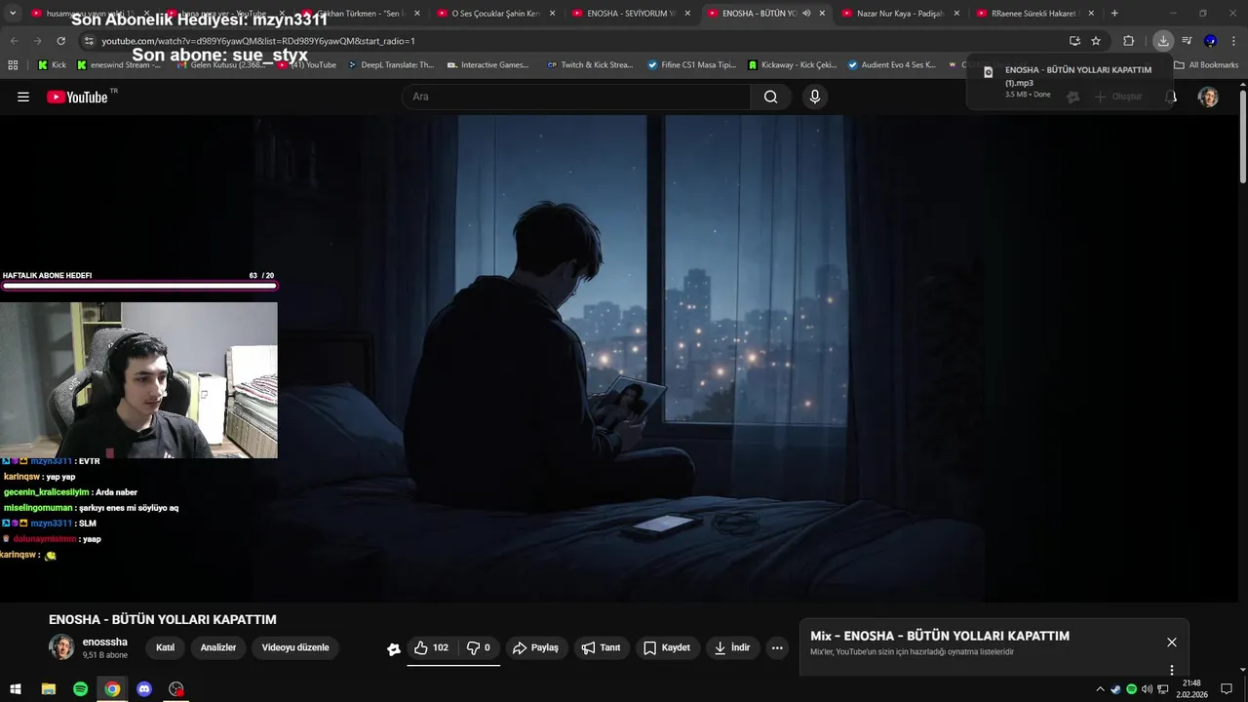Mute the ENOSHA - BÜTÜN YO tab audio
This screenshot has height=702, width=1248.
point(806,14)
